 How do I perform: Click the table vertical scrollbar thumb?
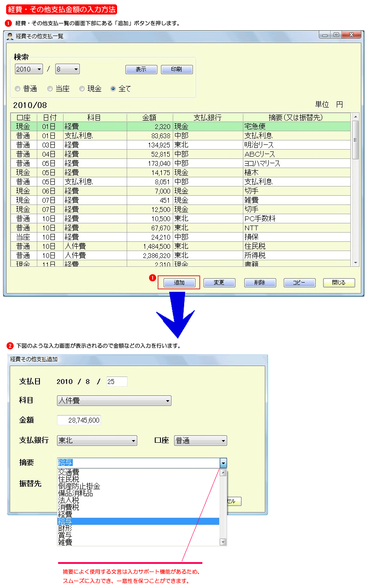click(x=355, y=140)
